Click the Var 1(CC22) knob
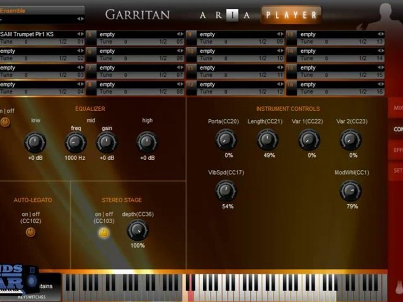 [309, 140]
